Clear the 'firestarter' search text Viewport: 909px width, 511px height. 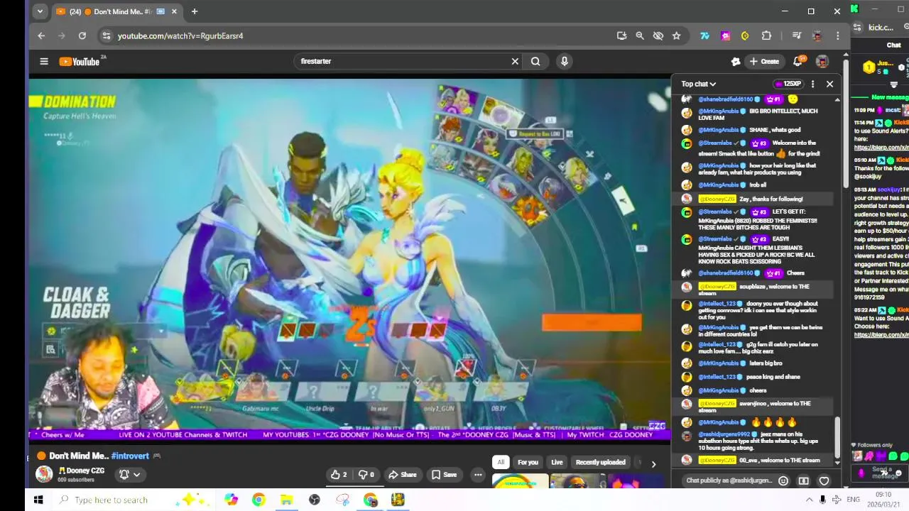pyautogui.click(x=515, y=61)
